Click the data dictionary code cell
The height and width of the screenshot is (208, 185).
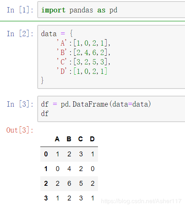[111, 57]
